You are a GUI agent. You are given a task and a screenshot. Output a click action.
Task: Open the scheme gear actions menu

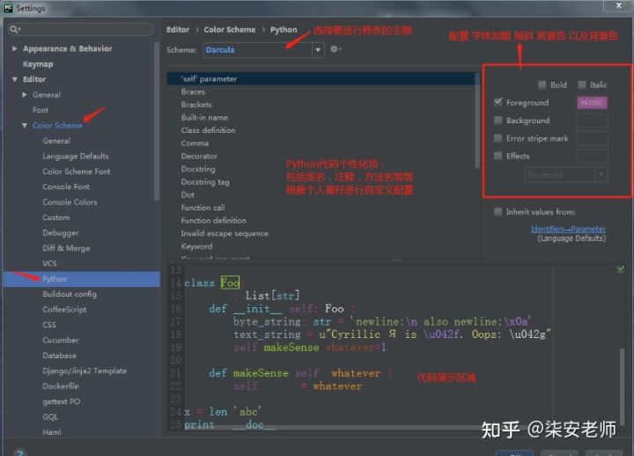click(x=335, y=50)
